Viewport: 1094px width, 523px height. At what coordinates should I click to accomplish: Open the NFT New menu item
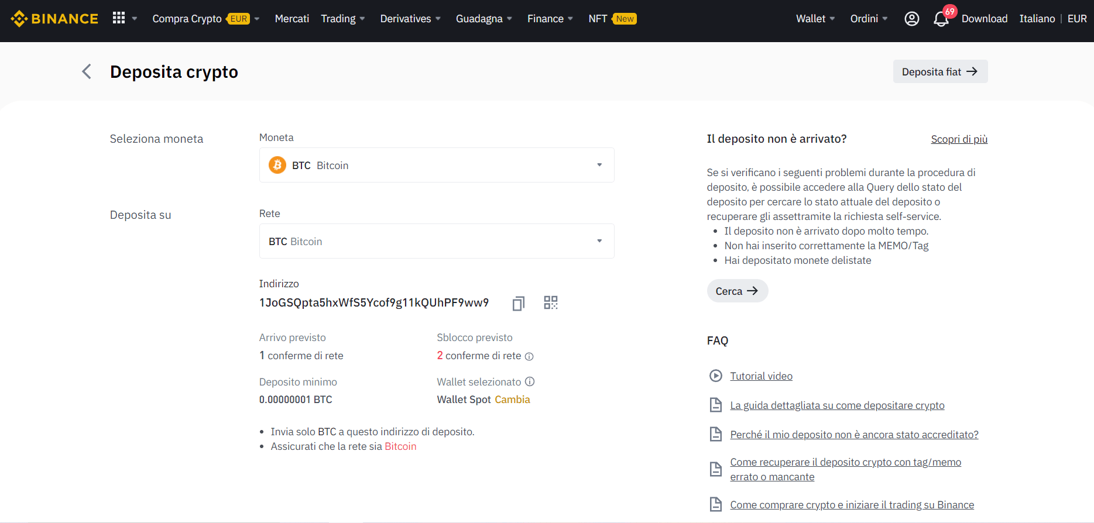point(612,19)
